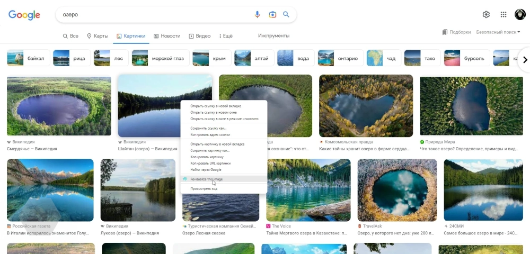Choose Копировать картинку in context menu
530x254 pixels.
pos(207,157)
